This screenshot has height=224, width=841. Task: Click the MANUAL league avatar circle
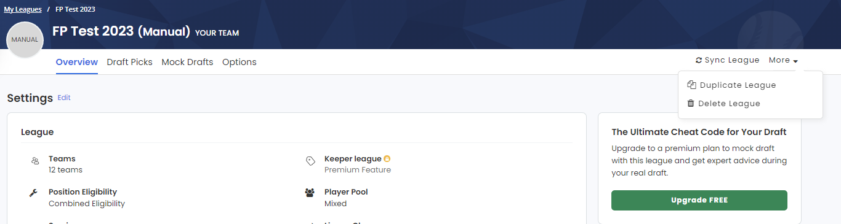tap(25, 40)
